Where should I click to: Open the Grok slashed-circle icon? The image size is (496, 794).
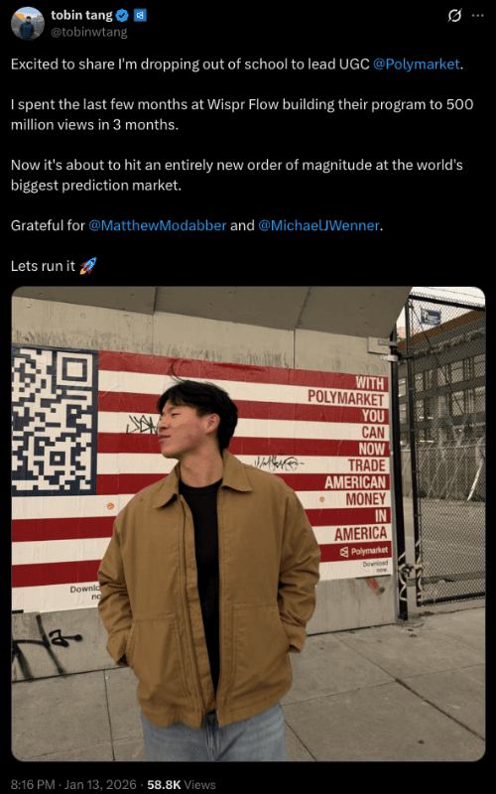[454, 16]
